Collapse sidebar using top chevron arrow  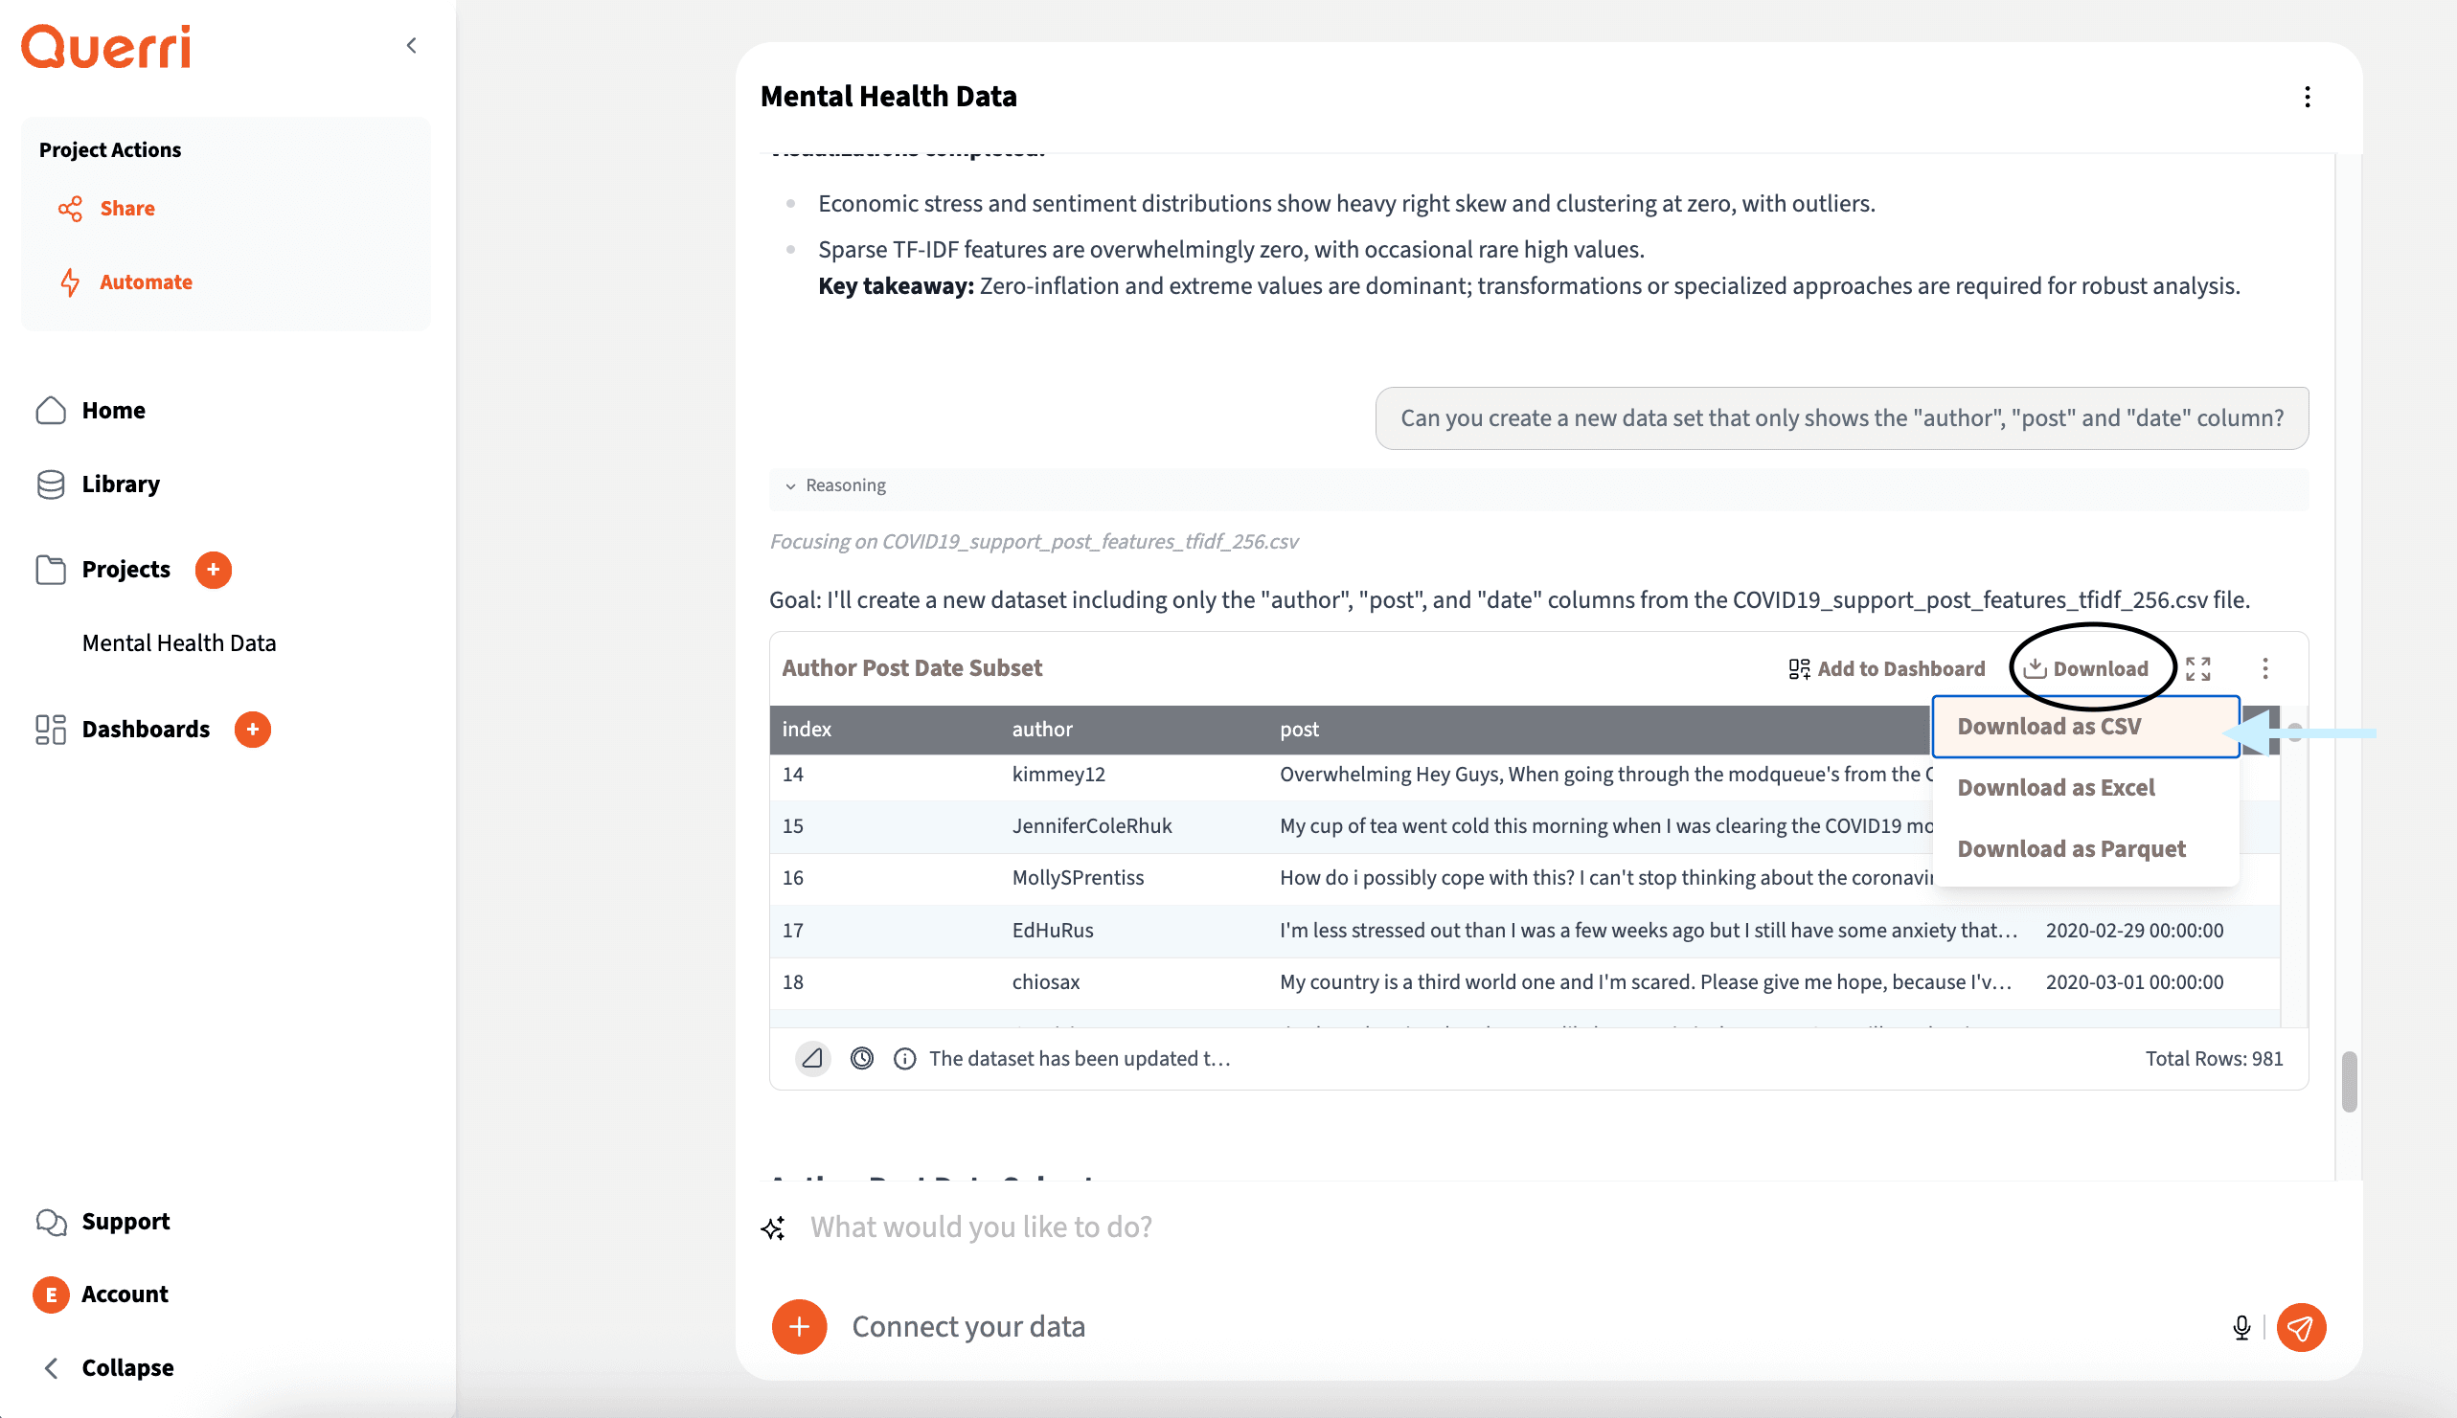pyautogui.click(x=411, y=46)
